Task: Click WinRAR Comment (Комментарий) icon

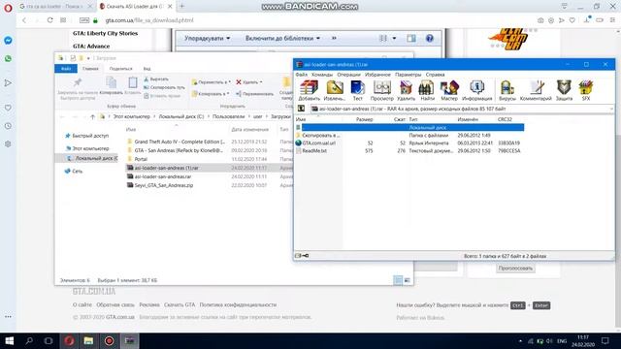Action: [536, 90]
